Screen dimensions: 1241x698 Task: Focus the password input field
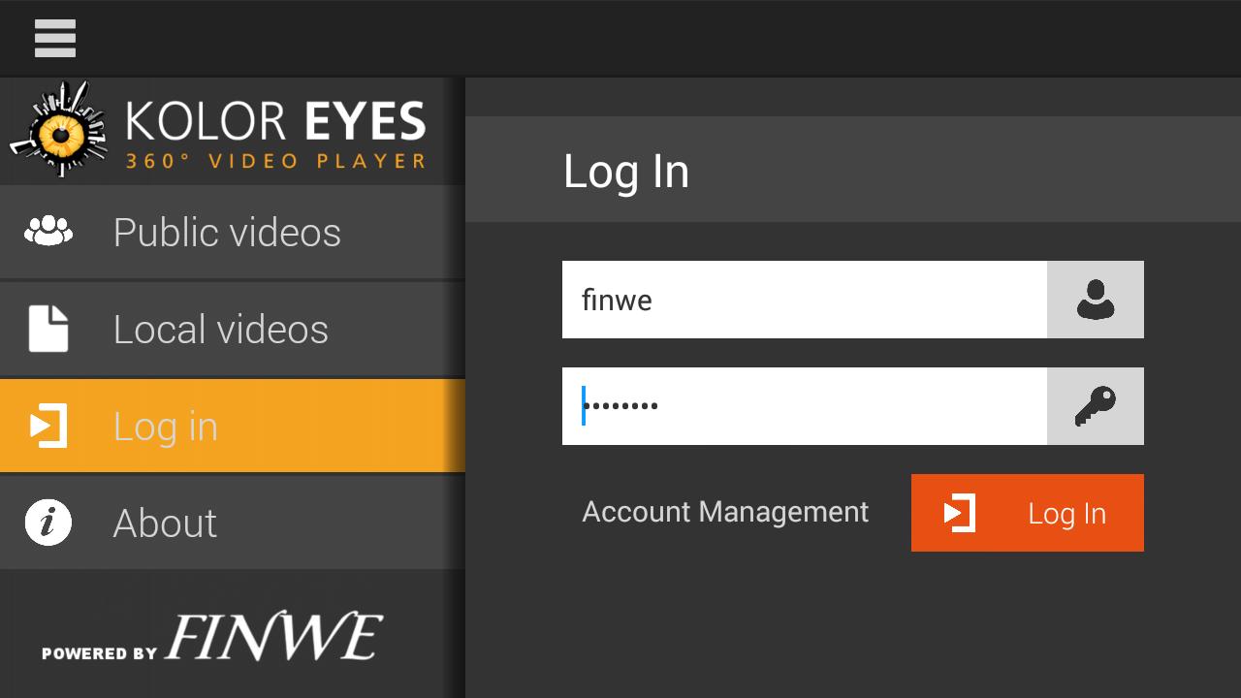tap(805, 406)
